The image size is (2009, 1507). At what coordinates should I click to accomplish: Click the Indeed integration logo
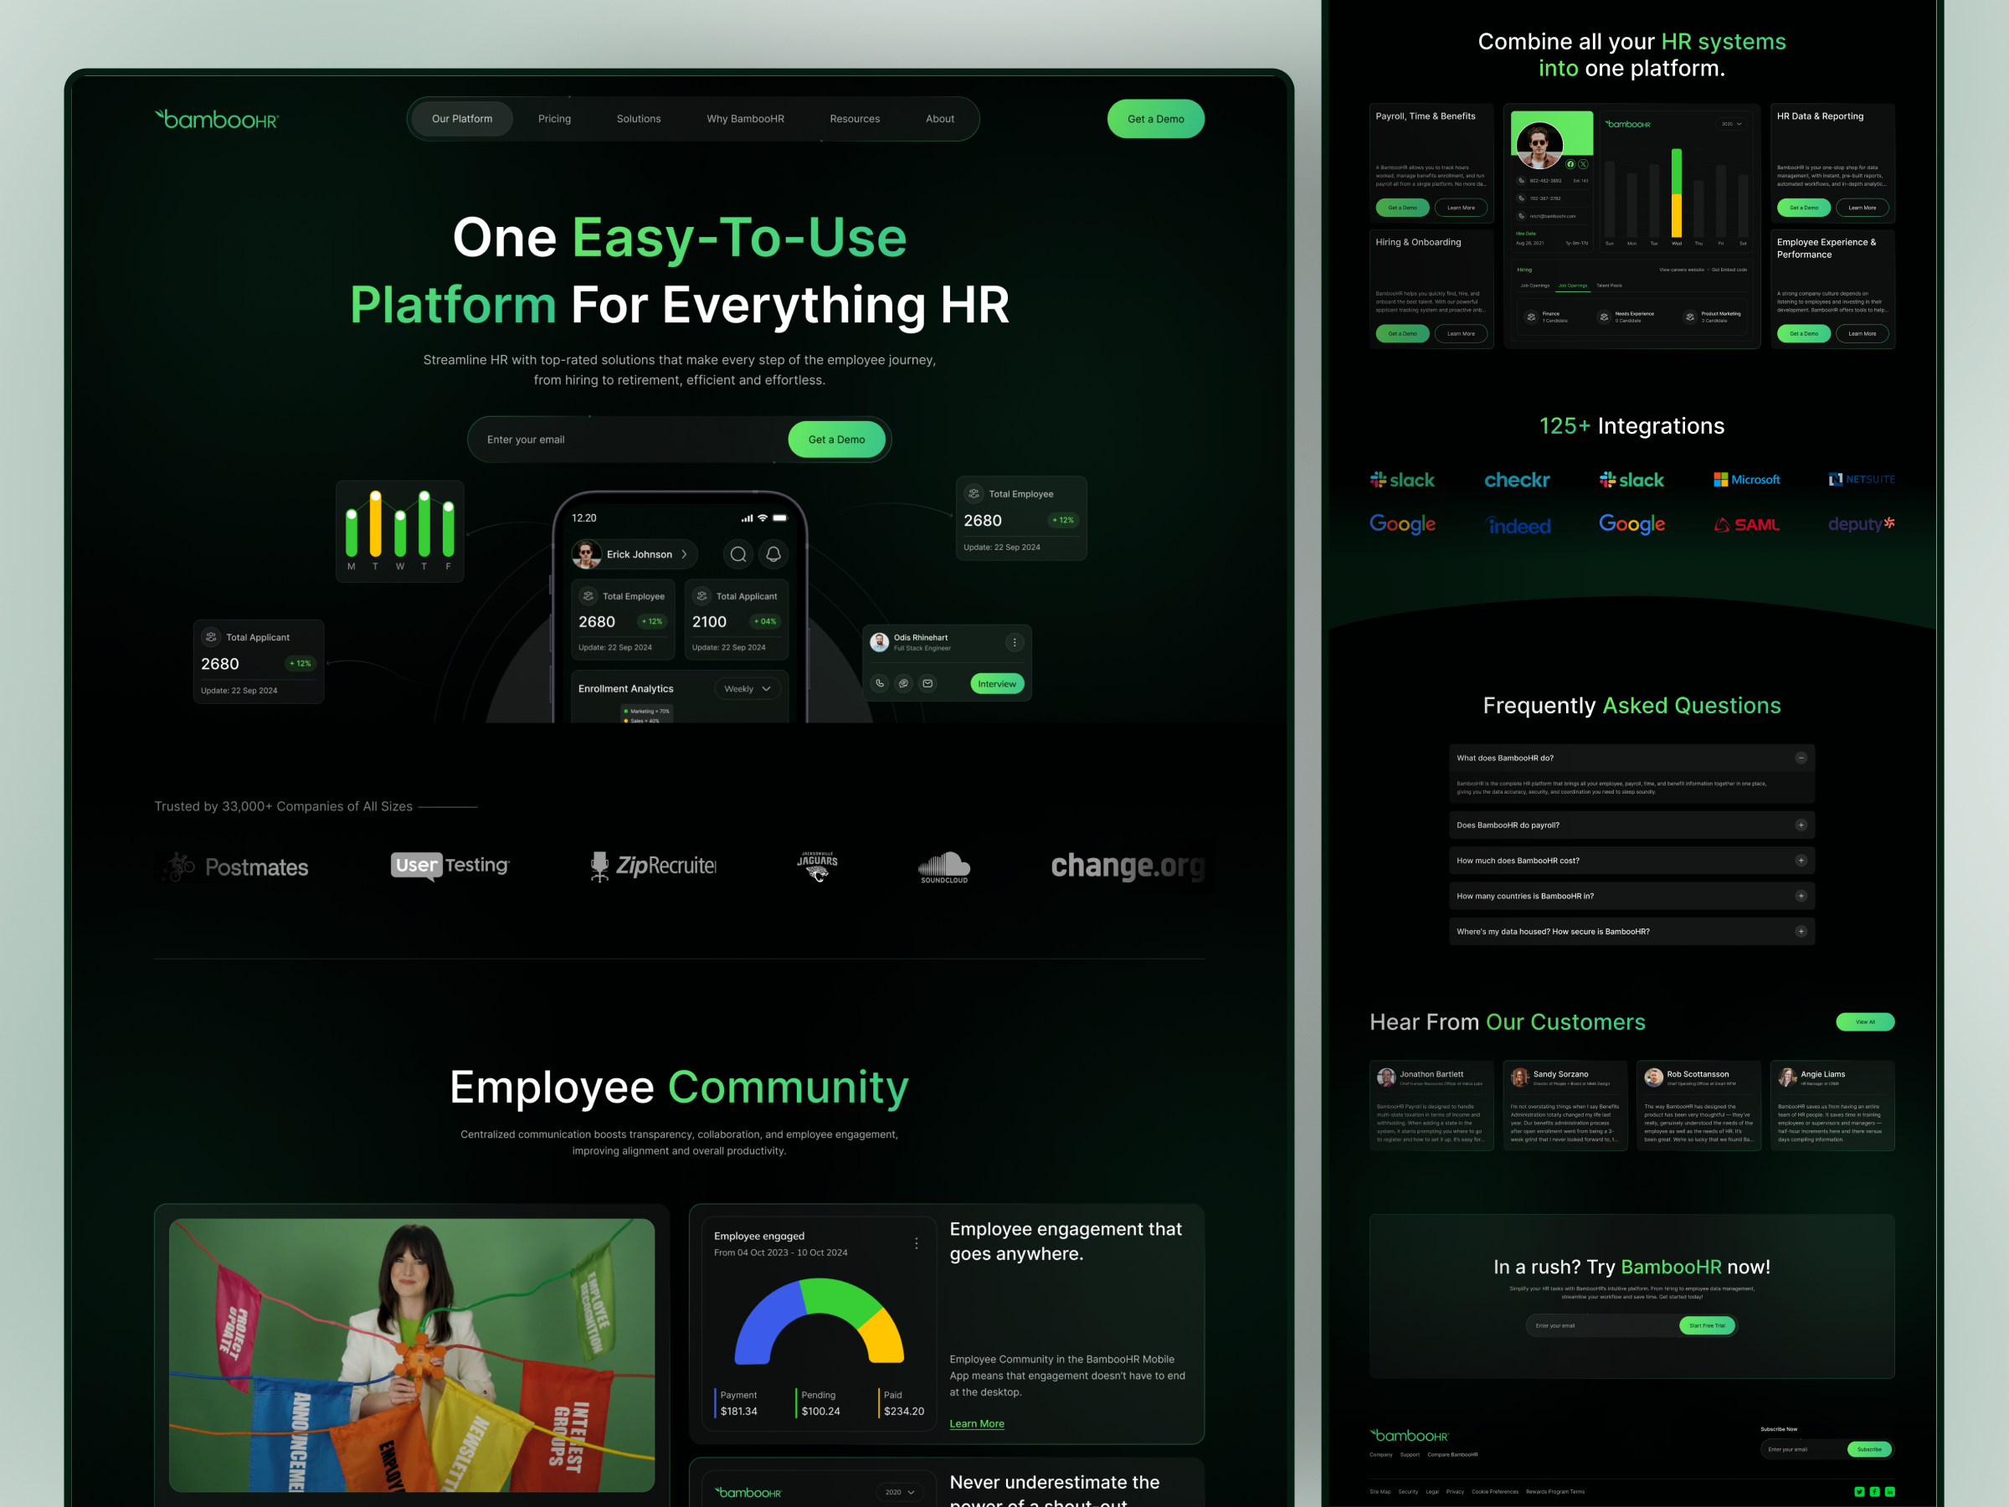click(1518, 525)
